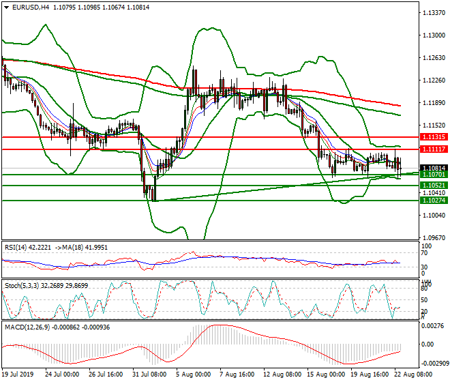450x382 pixels.
Task: Click the 1.13000 price scale value
Action: coord(434,35)
